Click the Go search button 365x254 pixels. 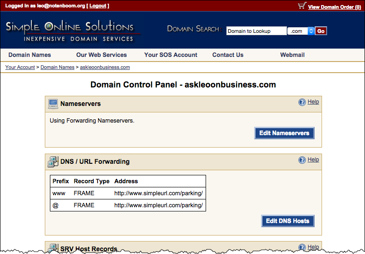pyautogui.click(x=321, y=31)
